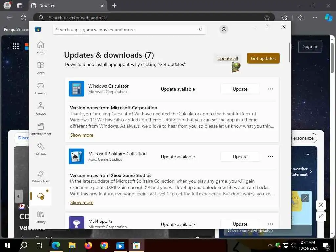Open File Explorer from taskbar
Viewport: 336px width, 252px height.
pyautogui.click(x=72, y=245)
